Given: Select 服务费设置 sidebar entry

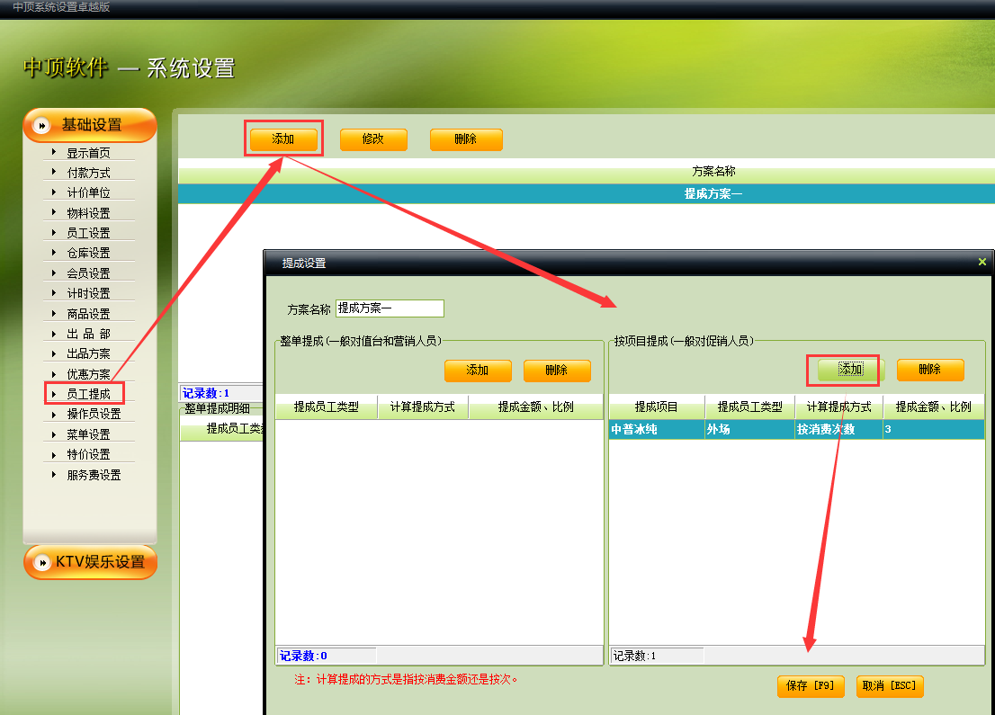Looking at the screenshot, I should pyautogui.click(x=94, y=475).
